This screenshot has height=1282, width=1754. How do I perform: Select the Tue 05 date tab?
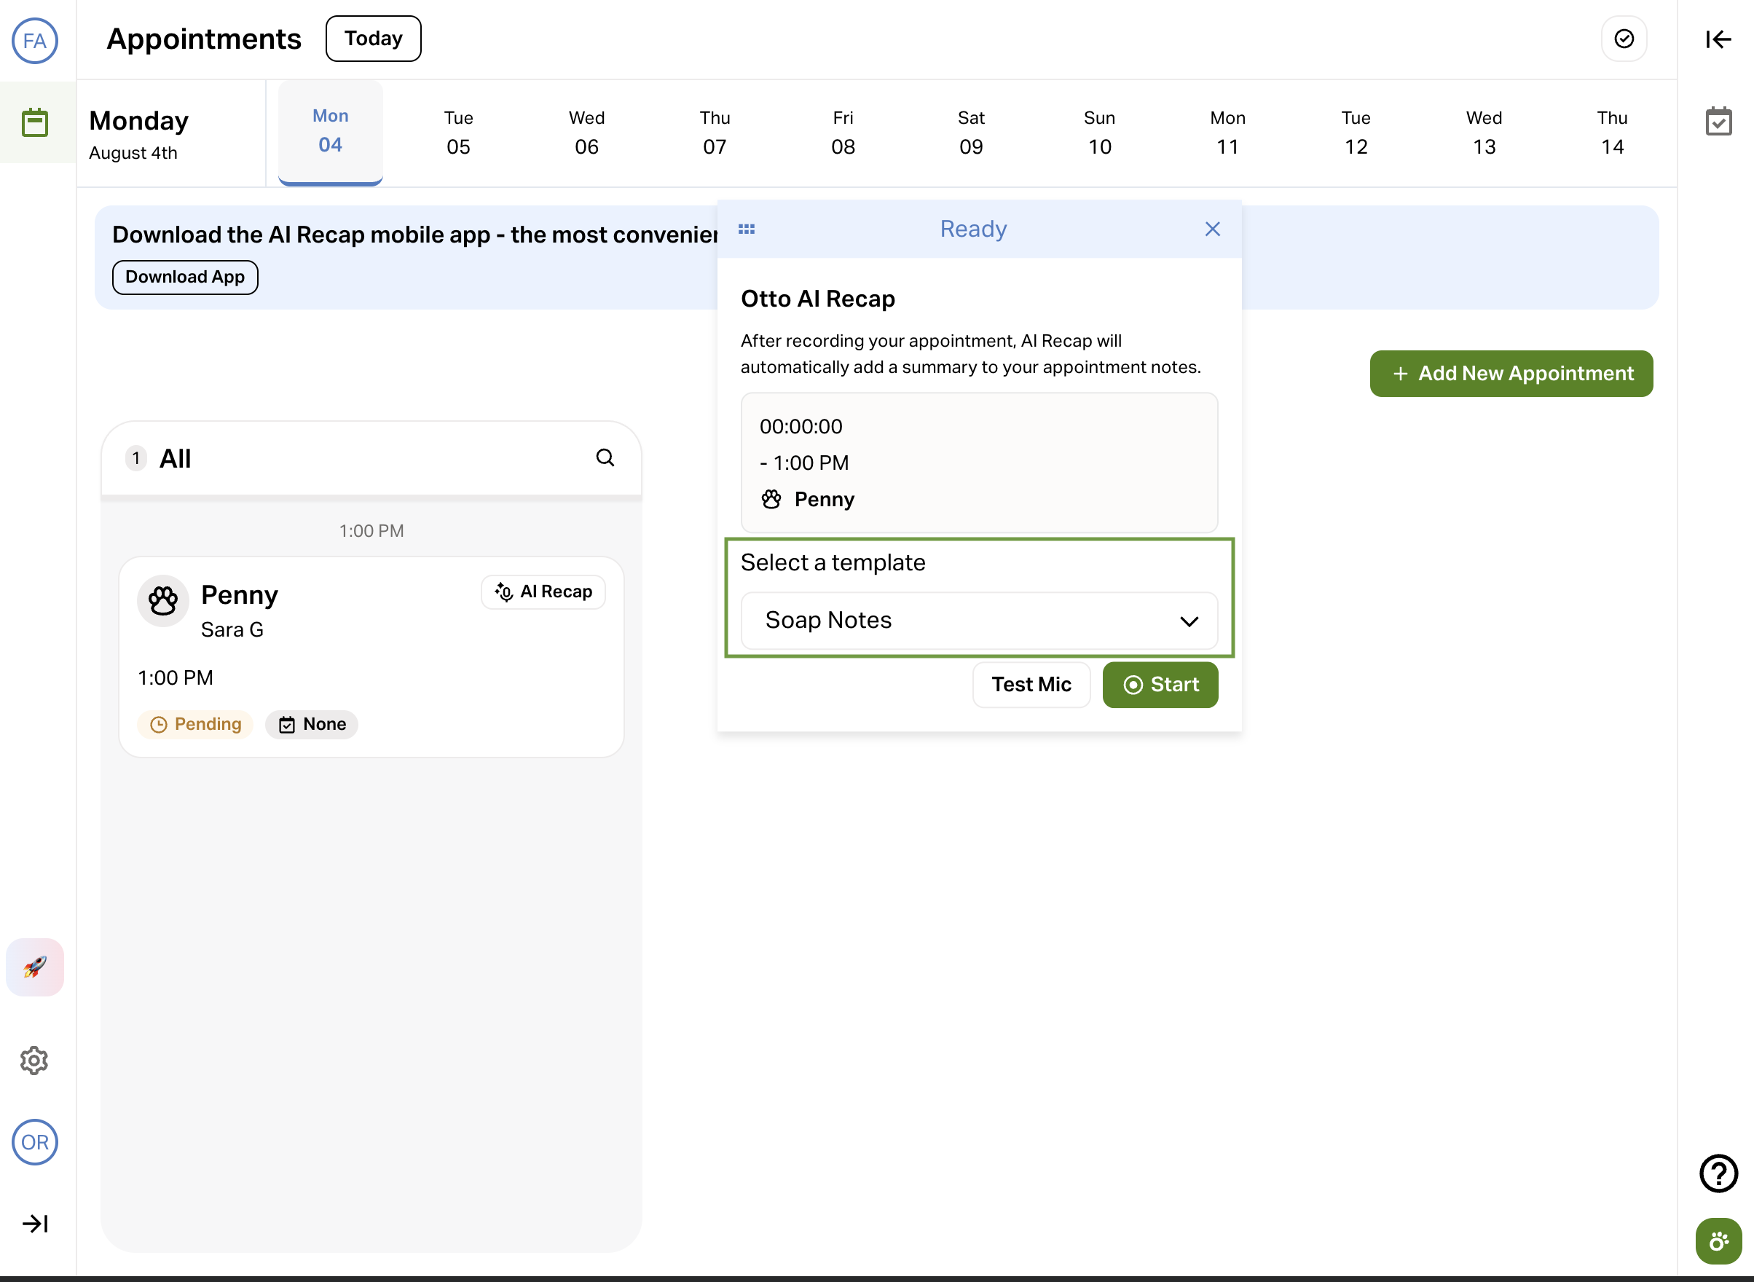tap(458, 133)
